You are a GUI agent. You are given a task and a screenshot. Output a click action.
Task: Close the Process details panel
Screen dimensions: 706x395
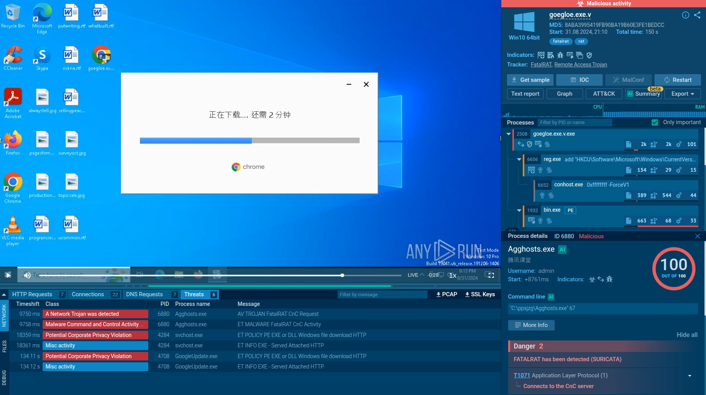pyautogui.click(x=698, y=236)
